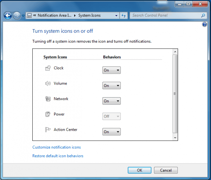Click the double chevron before Notification Area
Image resolution: width=211 pixels, height=180 pixels.
pyautogui.click(x=35, y=15)
